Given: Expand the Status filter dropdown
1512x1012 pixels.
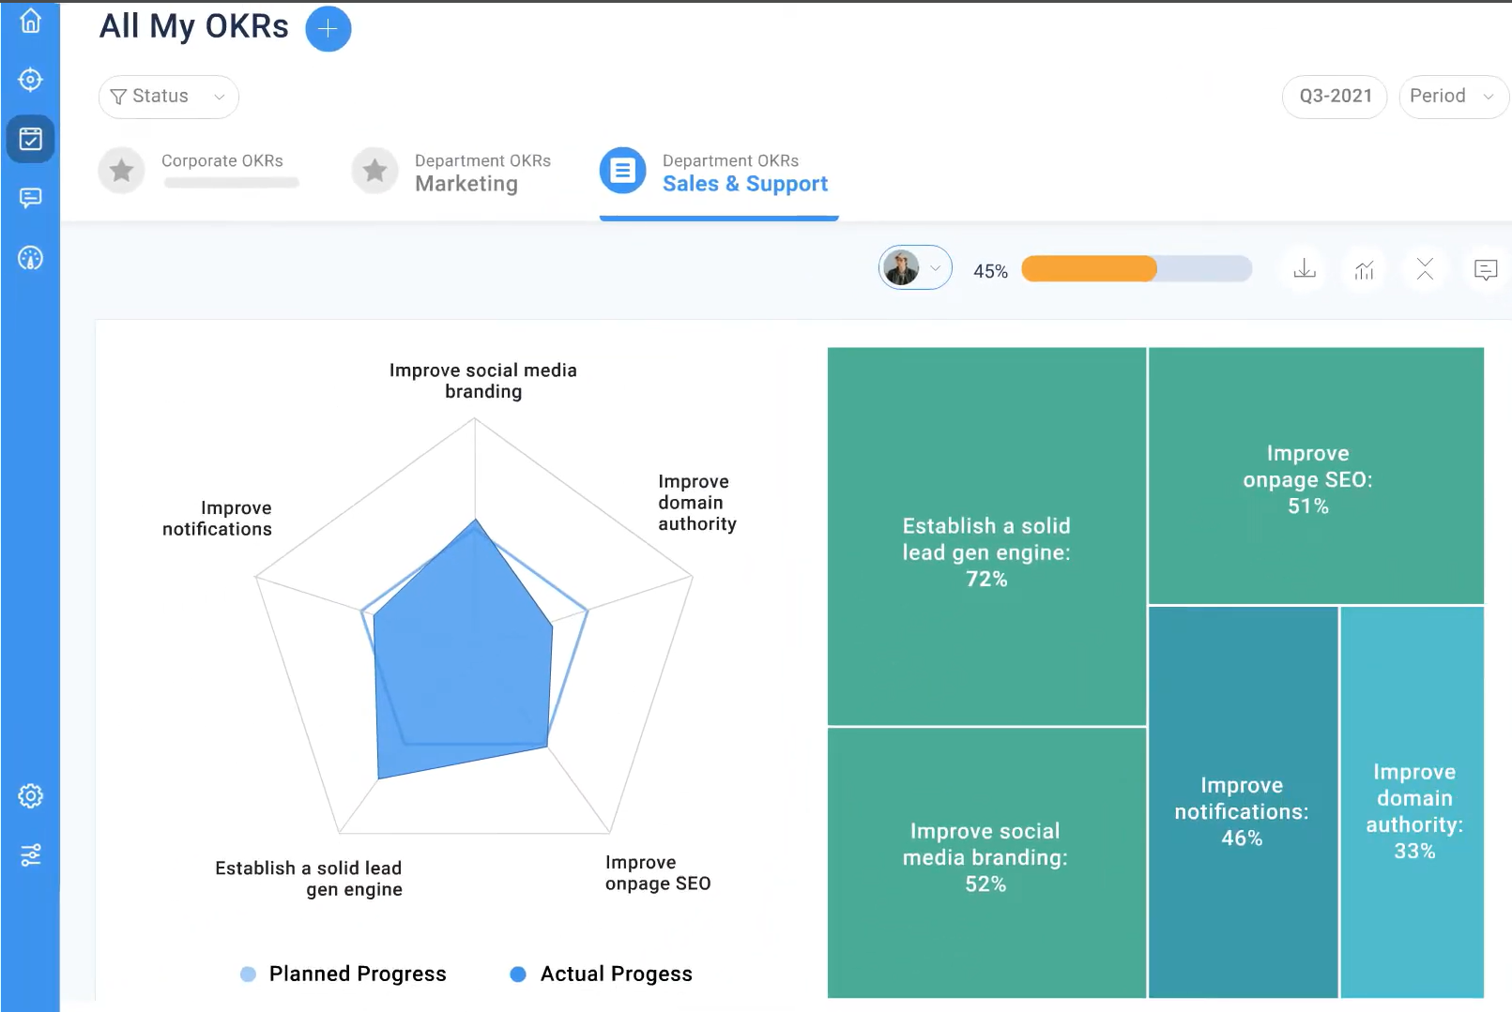Looking at the screenshot, I should point(168,97).
